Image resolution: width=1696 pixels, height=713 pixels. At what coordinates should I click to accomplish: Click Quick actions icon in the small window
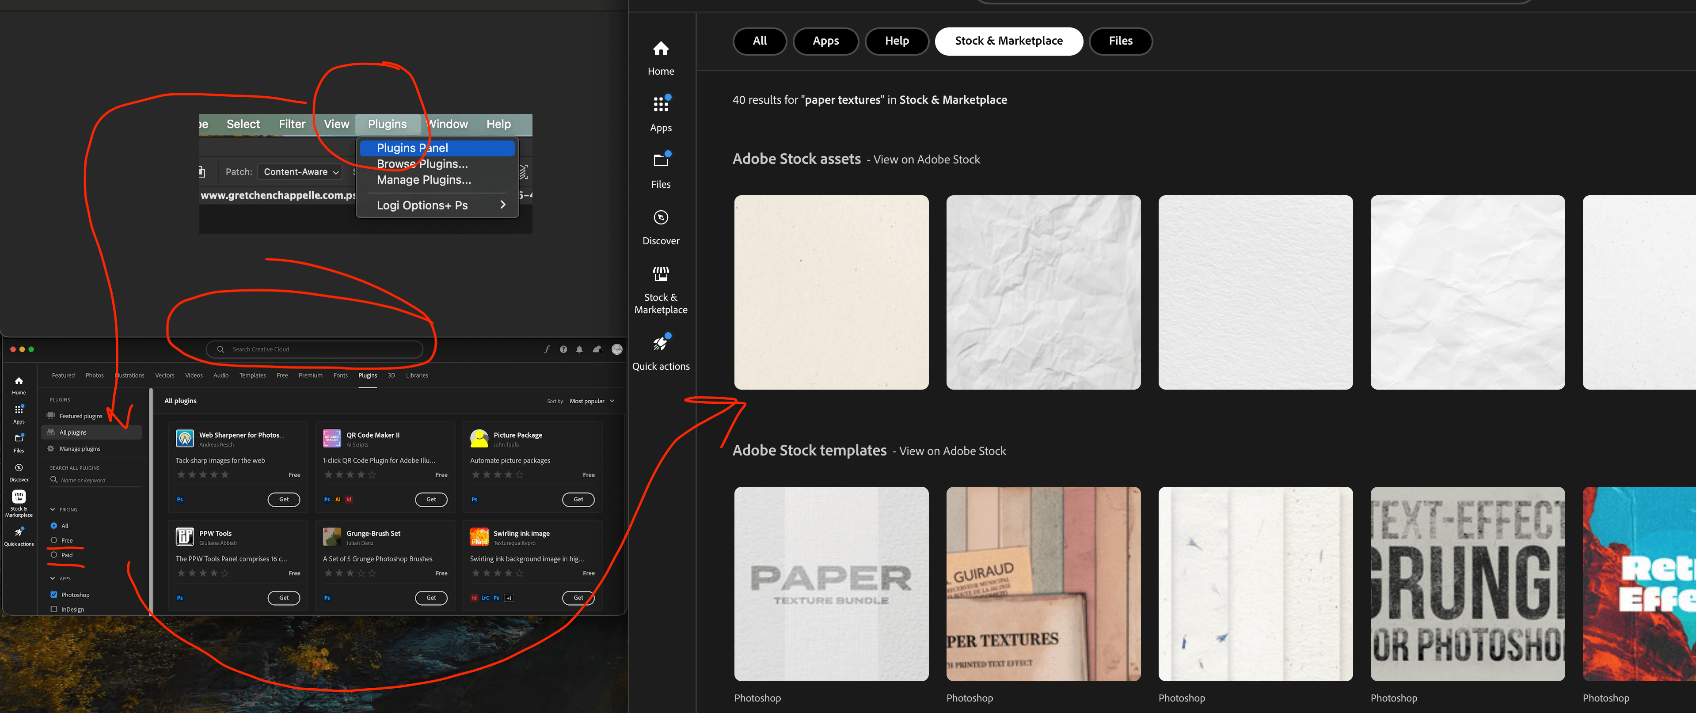19,532
